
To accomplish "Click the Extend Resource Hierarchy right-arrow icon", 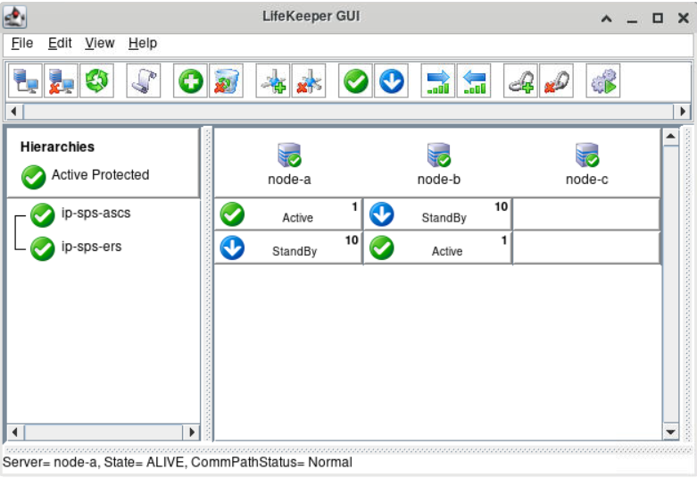I will (438, 81).
